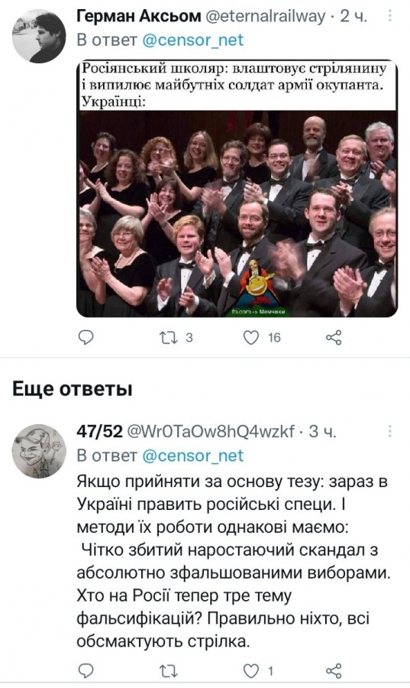Open @censor_net link in second reply
The image size is (410, 688).
tap(192, 456)
